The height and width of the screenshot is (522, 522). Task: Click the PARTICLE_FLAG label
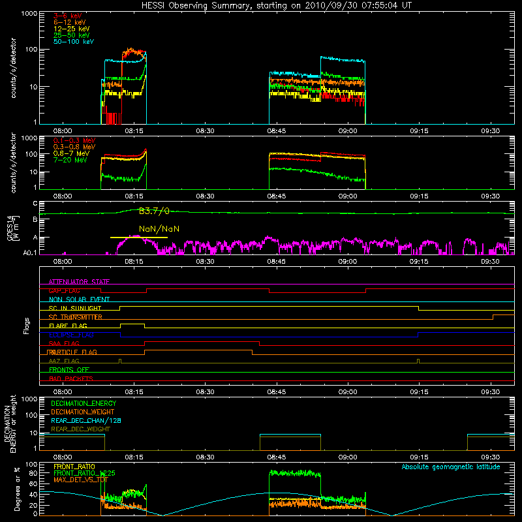(x=72, y=352)
